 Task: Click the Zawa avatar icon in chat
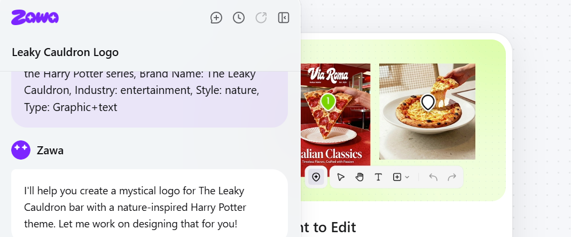tap(21, 150)
